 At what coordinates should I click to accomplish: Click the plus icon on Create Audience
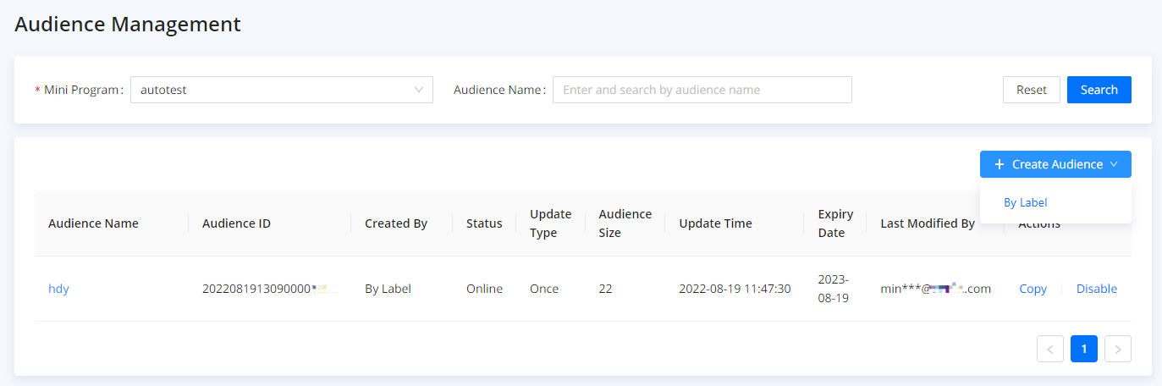point(1000,164)
